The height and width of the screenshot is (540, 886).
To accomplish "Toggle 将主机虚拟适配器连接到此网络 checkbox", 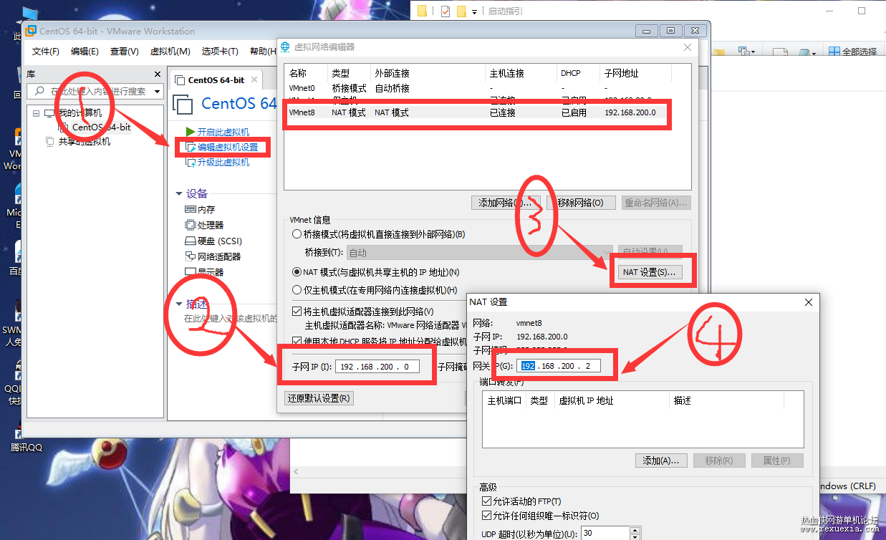I will [x=297, y=312].
